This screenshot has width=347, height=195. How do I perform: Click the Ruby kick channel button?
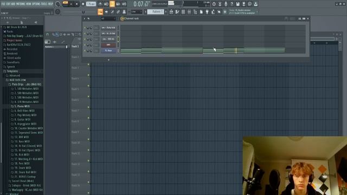[108, 28]
